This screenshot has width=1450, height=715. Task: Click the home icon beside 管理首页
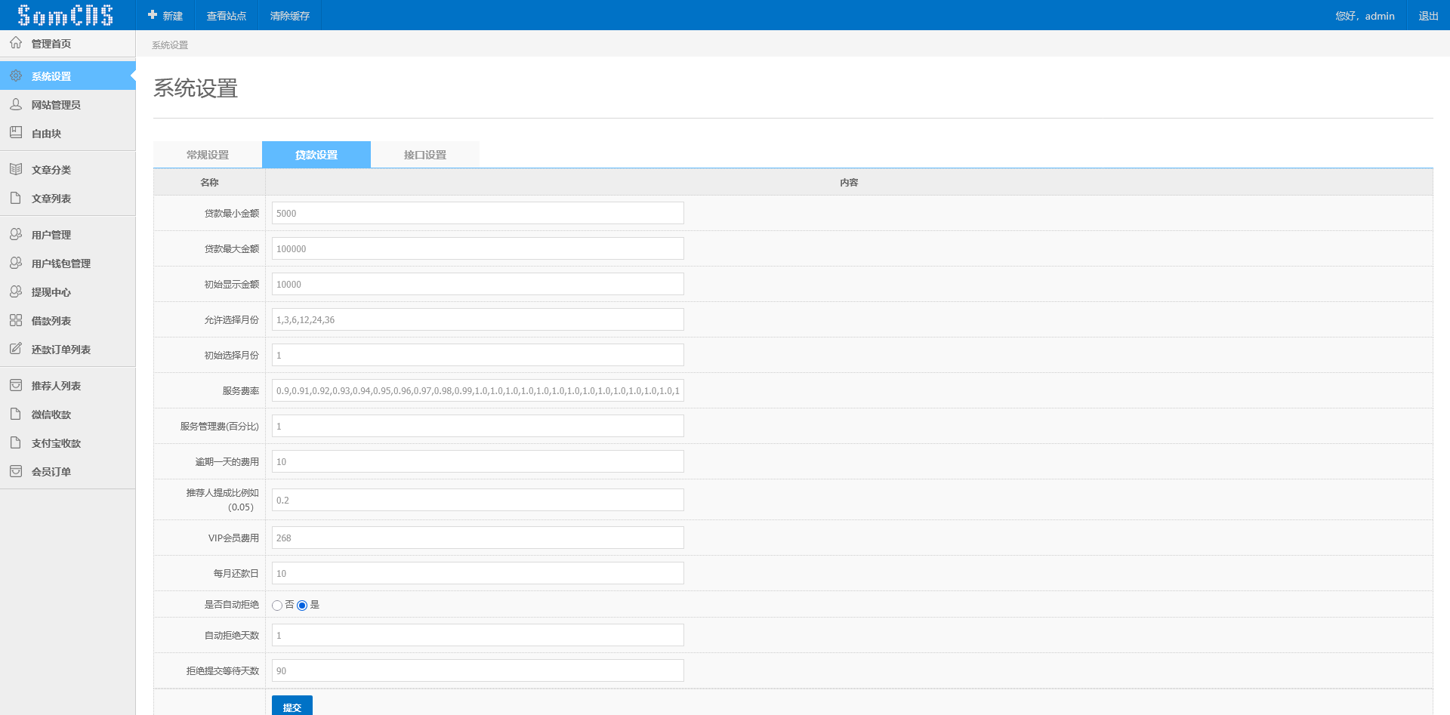pos(16,43)
